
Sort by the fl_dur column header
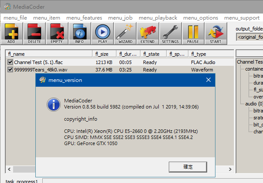point(129,54)
